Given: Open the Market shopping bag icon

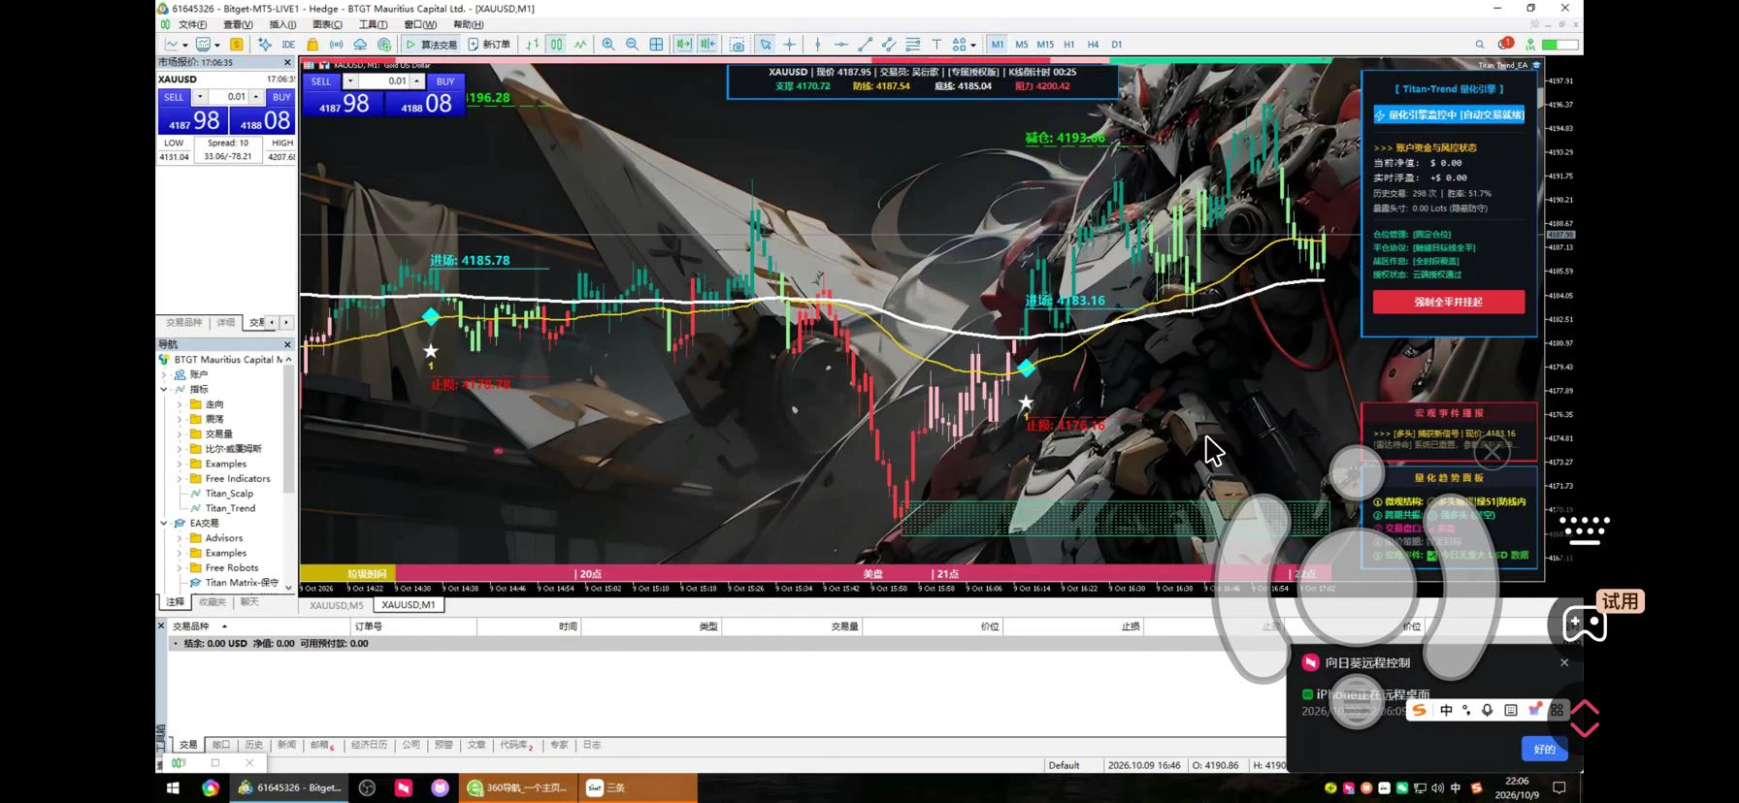Looking at the screenshot, I should click(x=312, y=45).
